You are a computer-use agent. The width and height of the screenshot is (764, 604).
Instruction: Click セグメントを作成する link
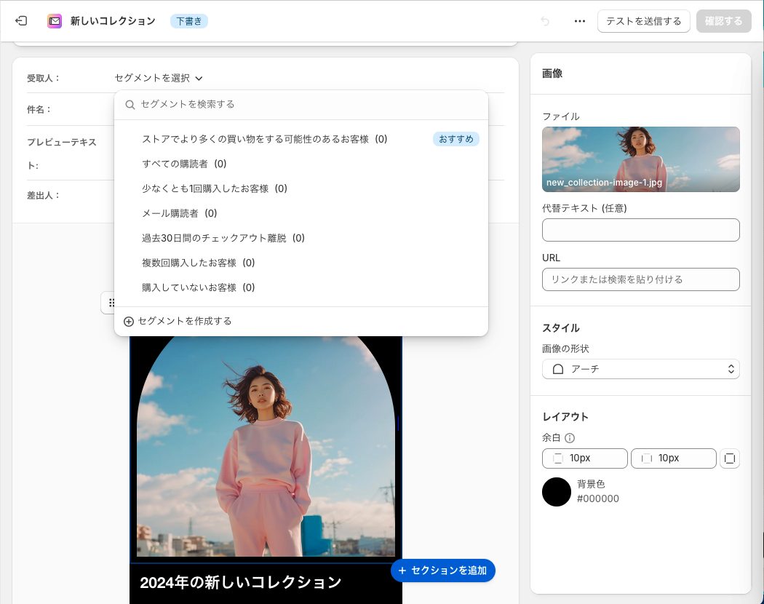pos(185,321)
